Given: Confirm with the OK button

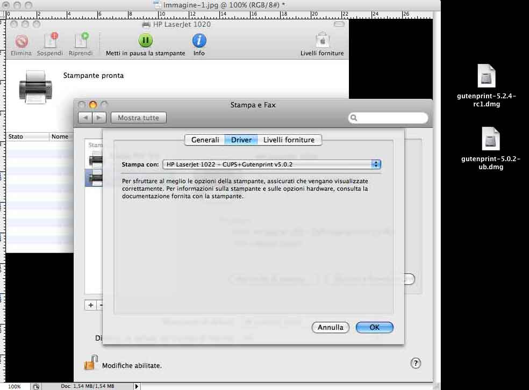Looking at the screenshot, I should 375,327.
